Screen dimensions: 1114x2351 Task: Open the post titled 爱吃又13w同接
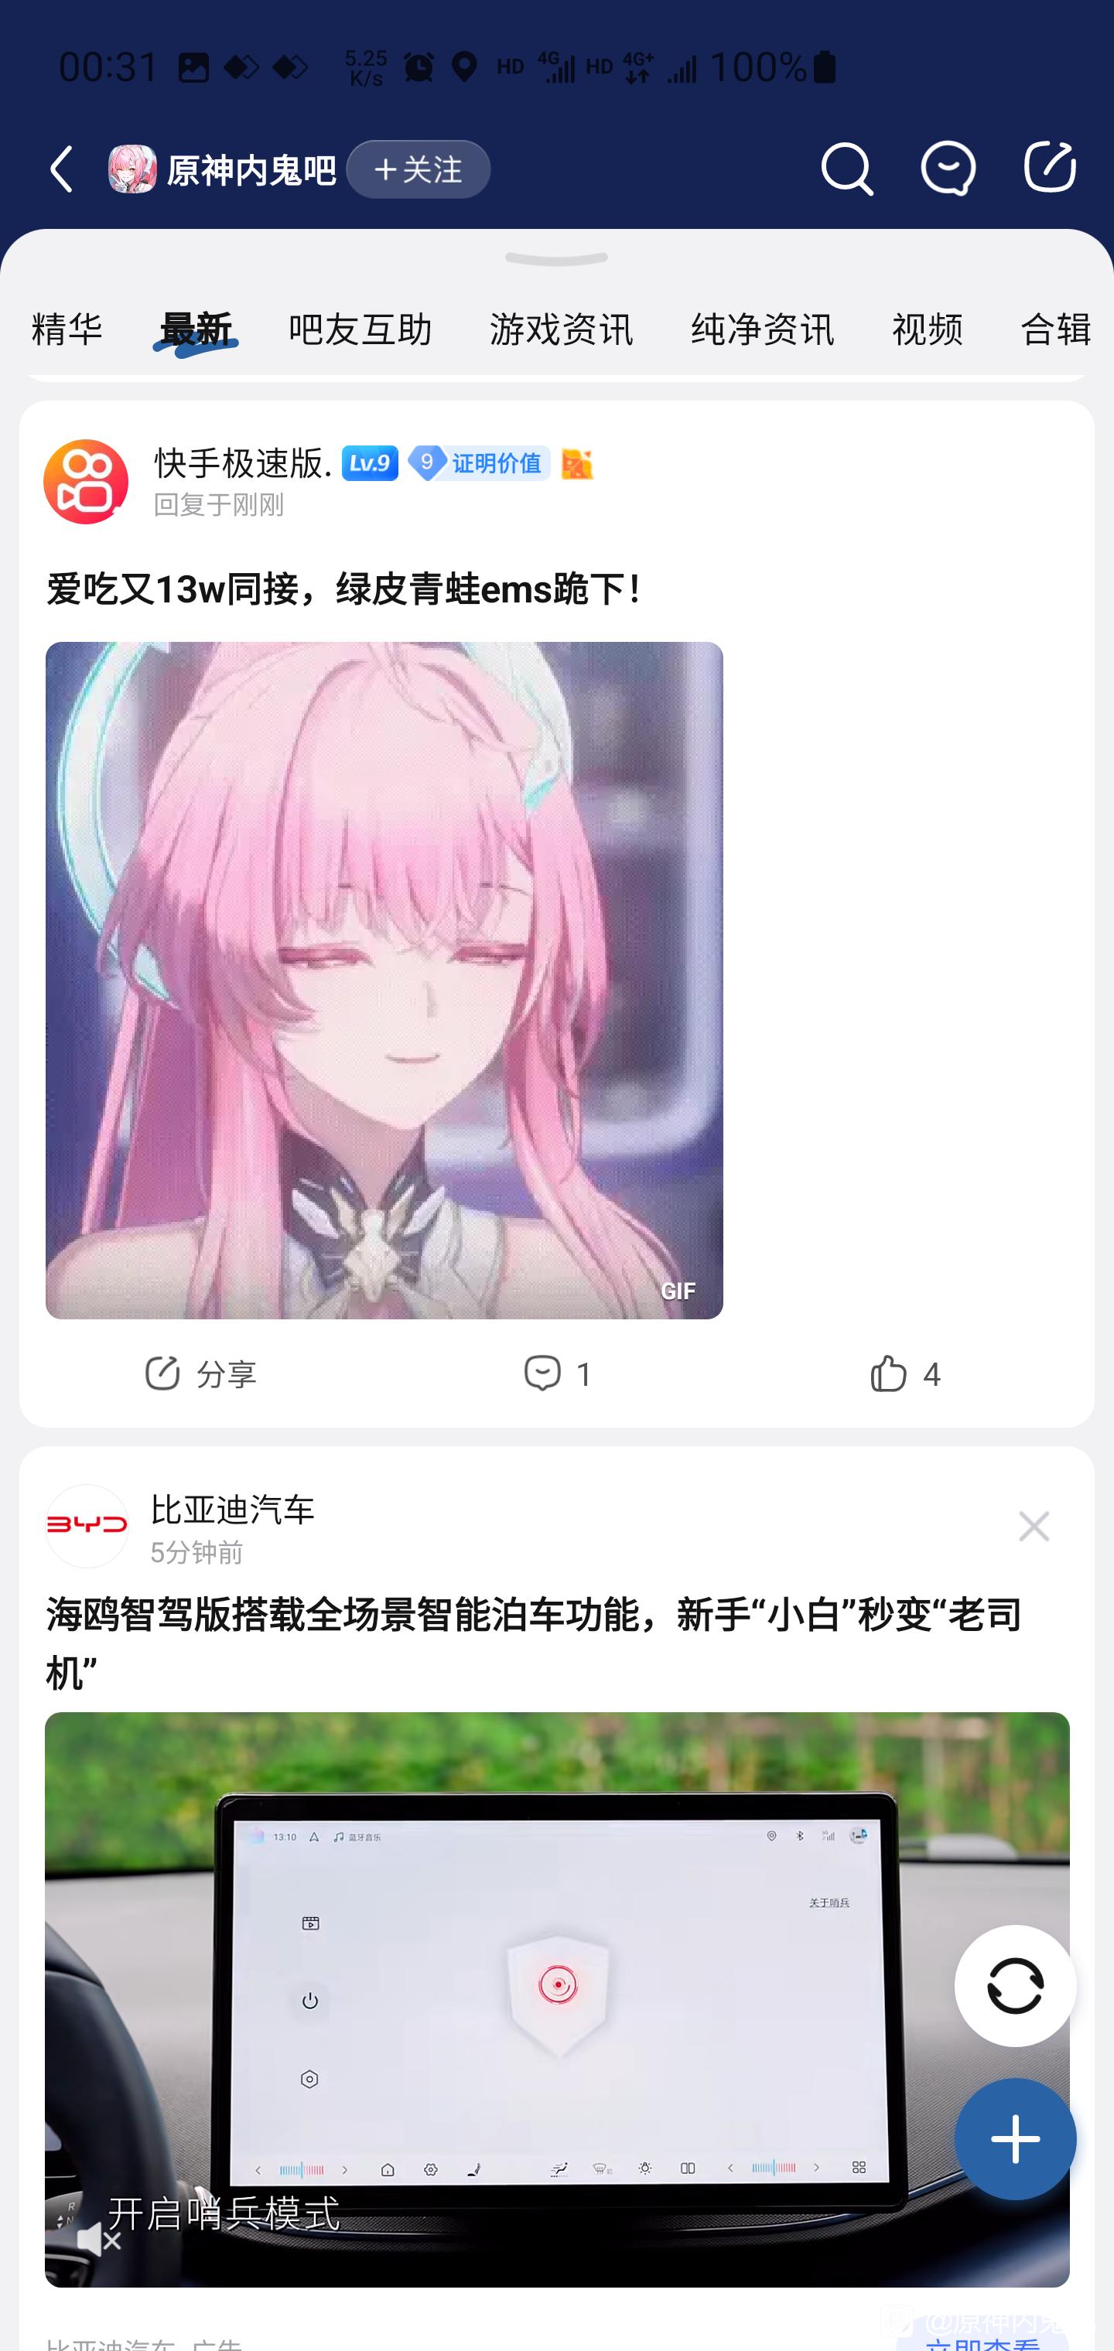click(x=344, y=589)
